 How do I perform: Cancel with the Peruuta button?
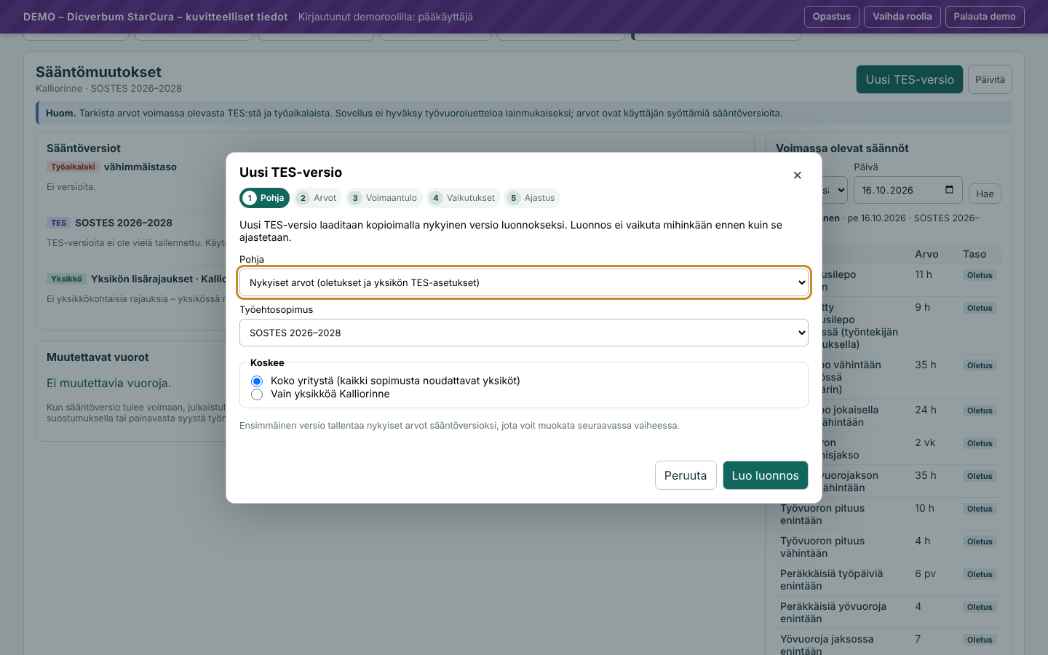point(686,475)
